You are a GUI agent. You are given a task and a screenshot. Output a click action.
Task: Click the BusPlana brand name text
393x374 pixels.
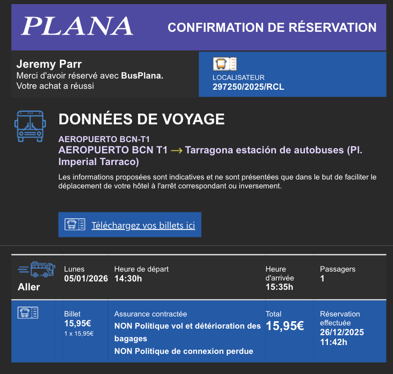(142, 76)
